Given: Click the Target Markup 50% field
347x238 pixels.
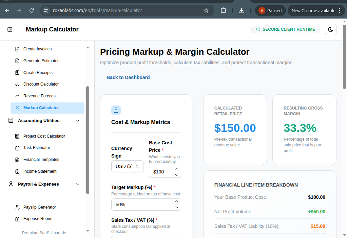Looking at the screenshot, I should point(142,205).
